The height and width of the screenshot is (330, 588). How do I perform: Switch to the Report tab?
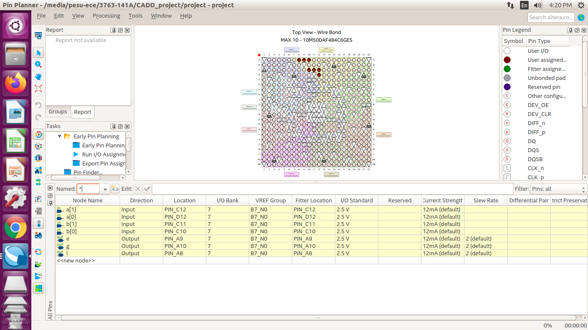pyautogui.click(x=83, y=112)
